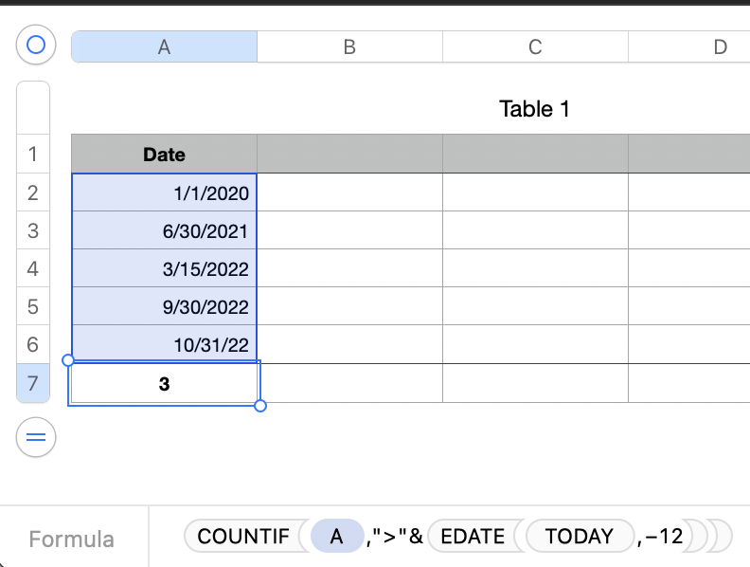Select the cell containing 9/30/2022
Screen dimensions: 750x567
[x=164, y=307]
